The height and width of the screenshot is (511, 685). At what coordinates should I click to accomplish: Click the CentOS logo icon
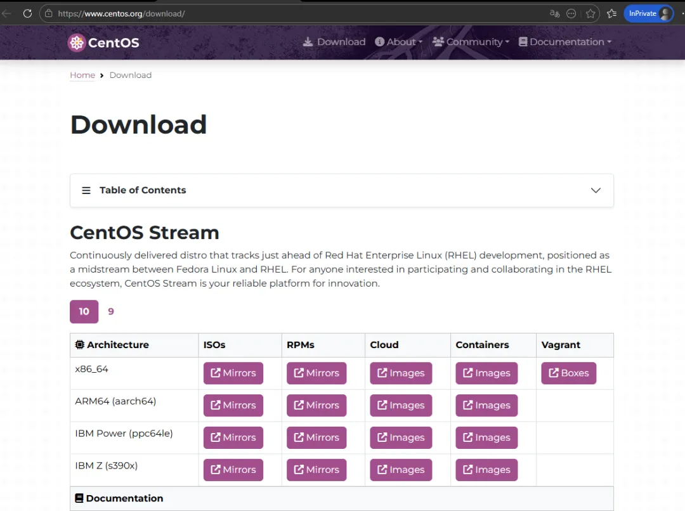tap(77, 42)
